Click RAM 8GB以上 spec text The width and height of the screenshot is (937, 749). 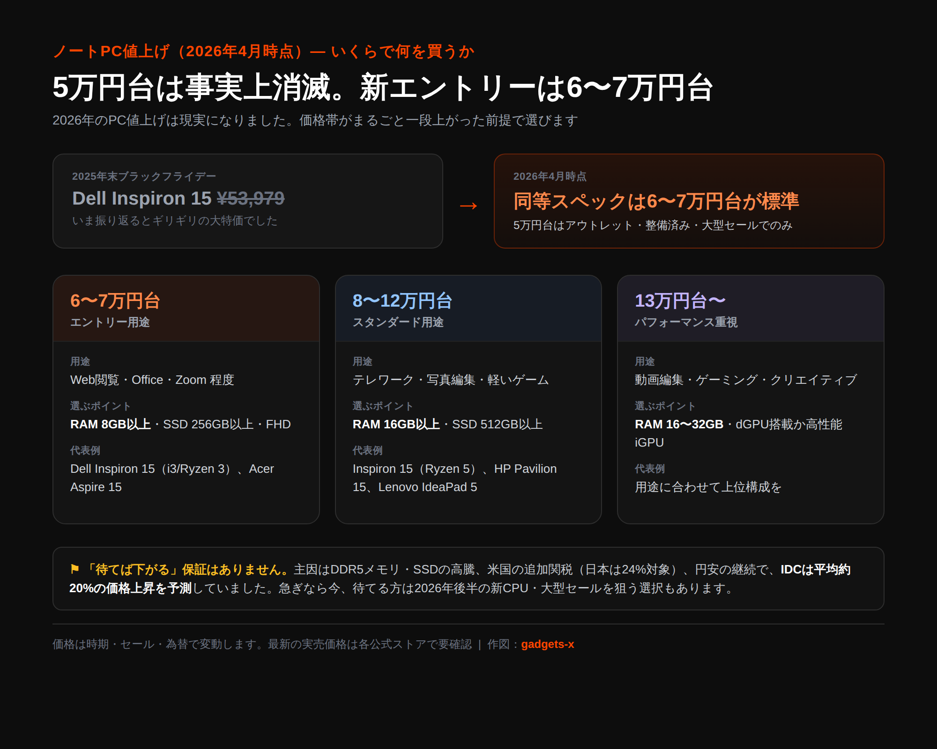[x=111, y=424]
